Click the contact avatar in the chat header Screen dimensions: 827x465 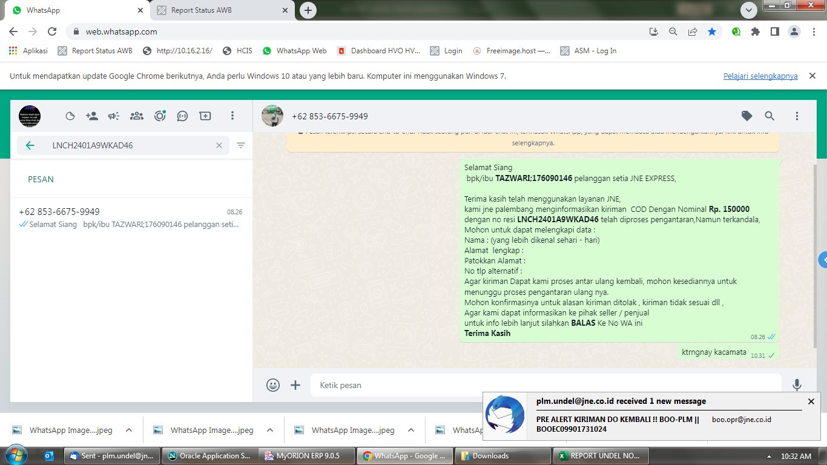(x=272, y=116)
